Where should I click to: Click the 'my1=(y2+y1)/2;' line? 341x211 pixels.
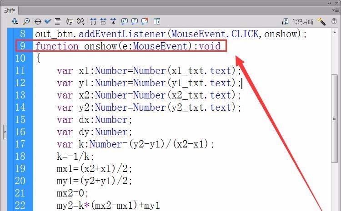(x=95, y=181)
